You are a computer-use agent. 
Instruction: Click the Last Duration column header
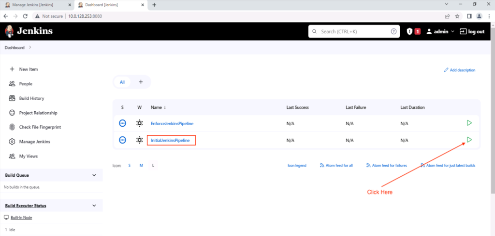[412, 107]
